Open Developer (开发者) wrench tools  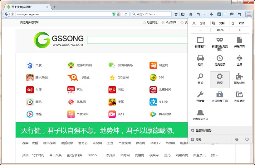[200, 97]
